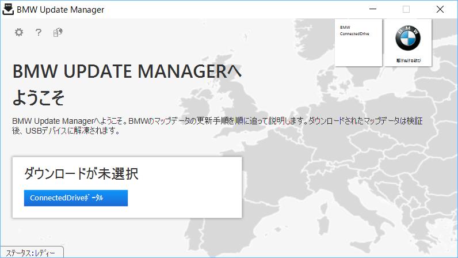Click the ConnectedDriveポータル button
This screenshot has height=258, width=458.
pyautogui.click(x=76, y=198)
